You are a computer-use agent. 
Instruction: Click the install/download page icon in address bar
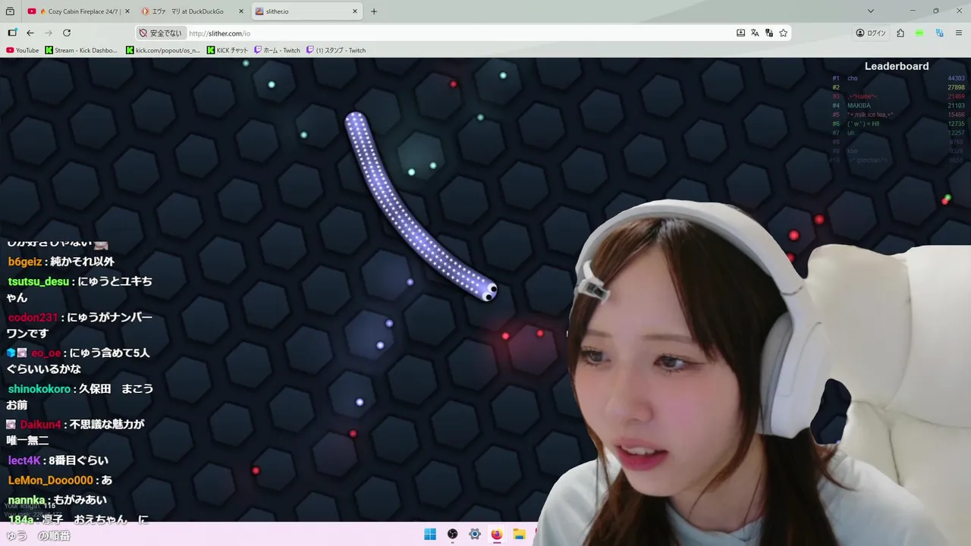(x=740, y=33)
